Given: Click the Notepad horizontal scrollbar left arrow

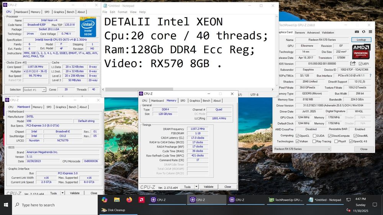Looking at the screenshot, I should [x=103, y=89].
